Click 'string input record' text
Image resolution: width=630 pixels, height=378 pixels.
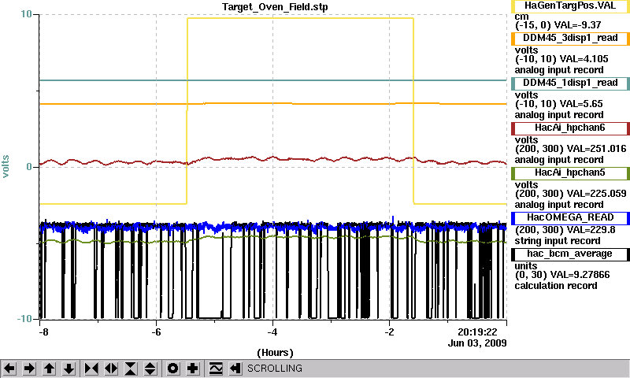tap(558, 241)
